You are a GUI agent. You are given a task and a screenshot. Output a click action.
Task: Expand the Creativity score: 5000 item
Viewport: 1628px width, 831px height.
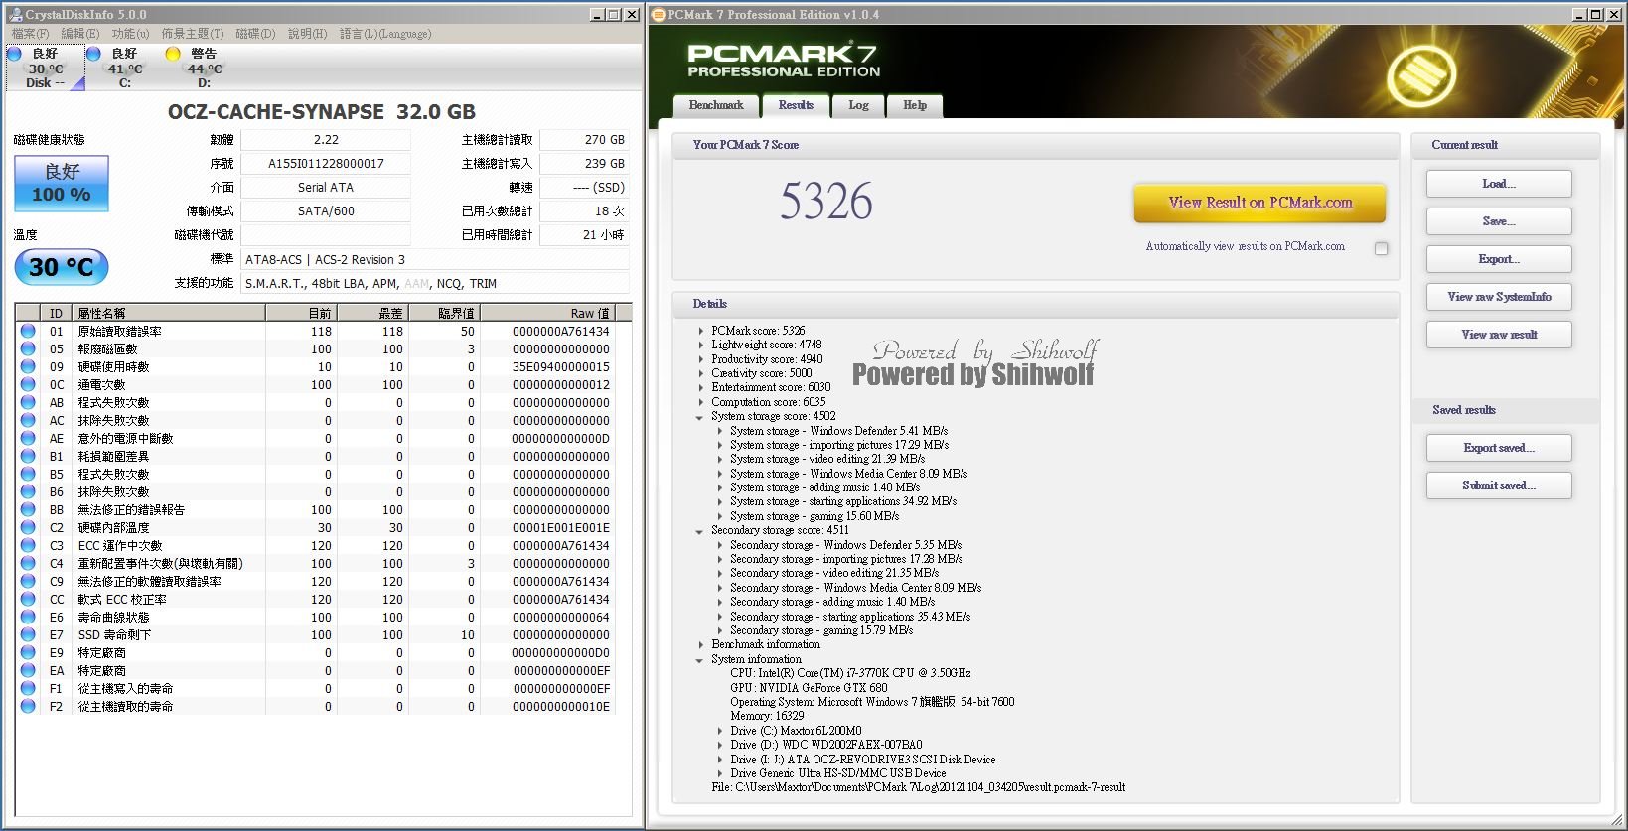[701, 373]
